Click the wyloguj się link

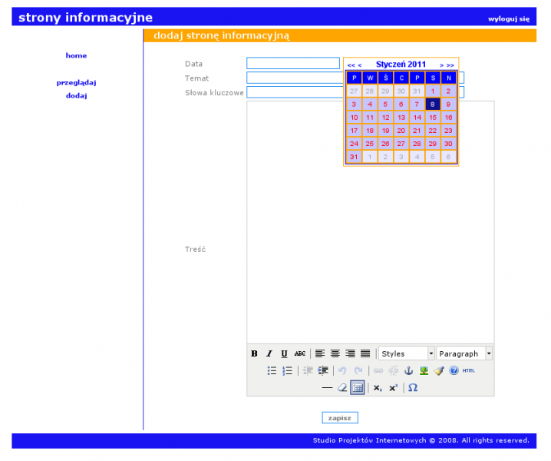click(508, 18)
